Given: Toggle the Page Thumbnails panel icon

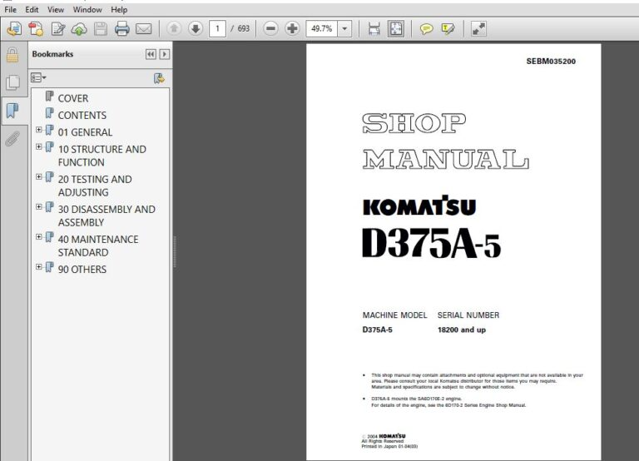Looking at the screenshot, I should [x=12, y=82].
